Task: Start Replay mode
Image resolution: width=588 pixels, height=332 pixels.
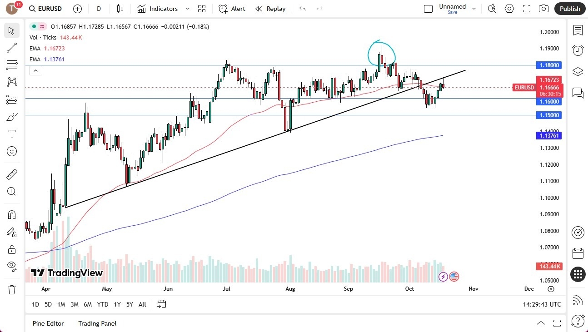Action: (x=270, y=8)
